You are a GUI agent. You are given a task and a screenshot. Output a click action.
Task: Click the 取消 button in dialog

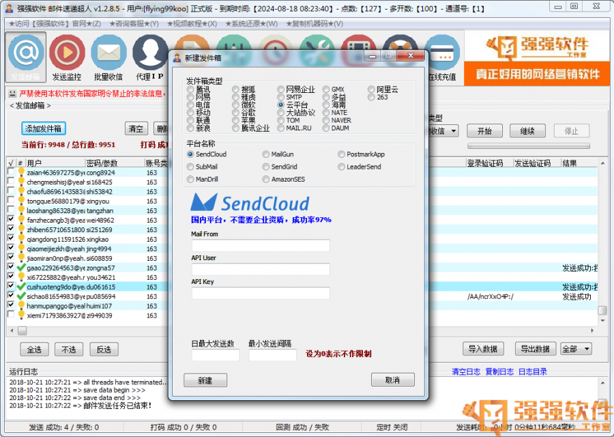coord(393,380)
